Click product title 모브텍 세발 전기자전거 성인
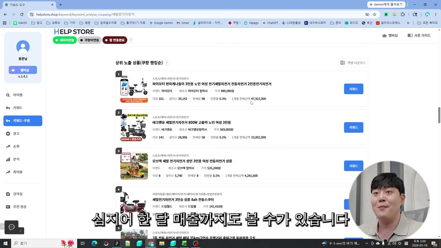Screen dimensions: 441x248 click(192, 161)
